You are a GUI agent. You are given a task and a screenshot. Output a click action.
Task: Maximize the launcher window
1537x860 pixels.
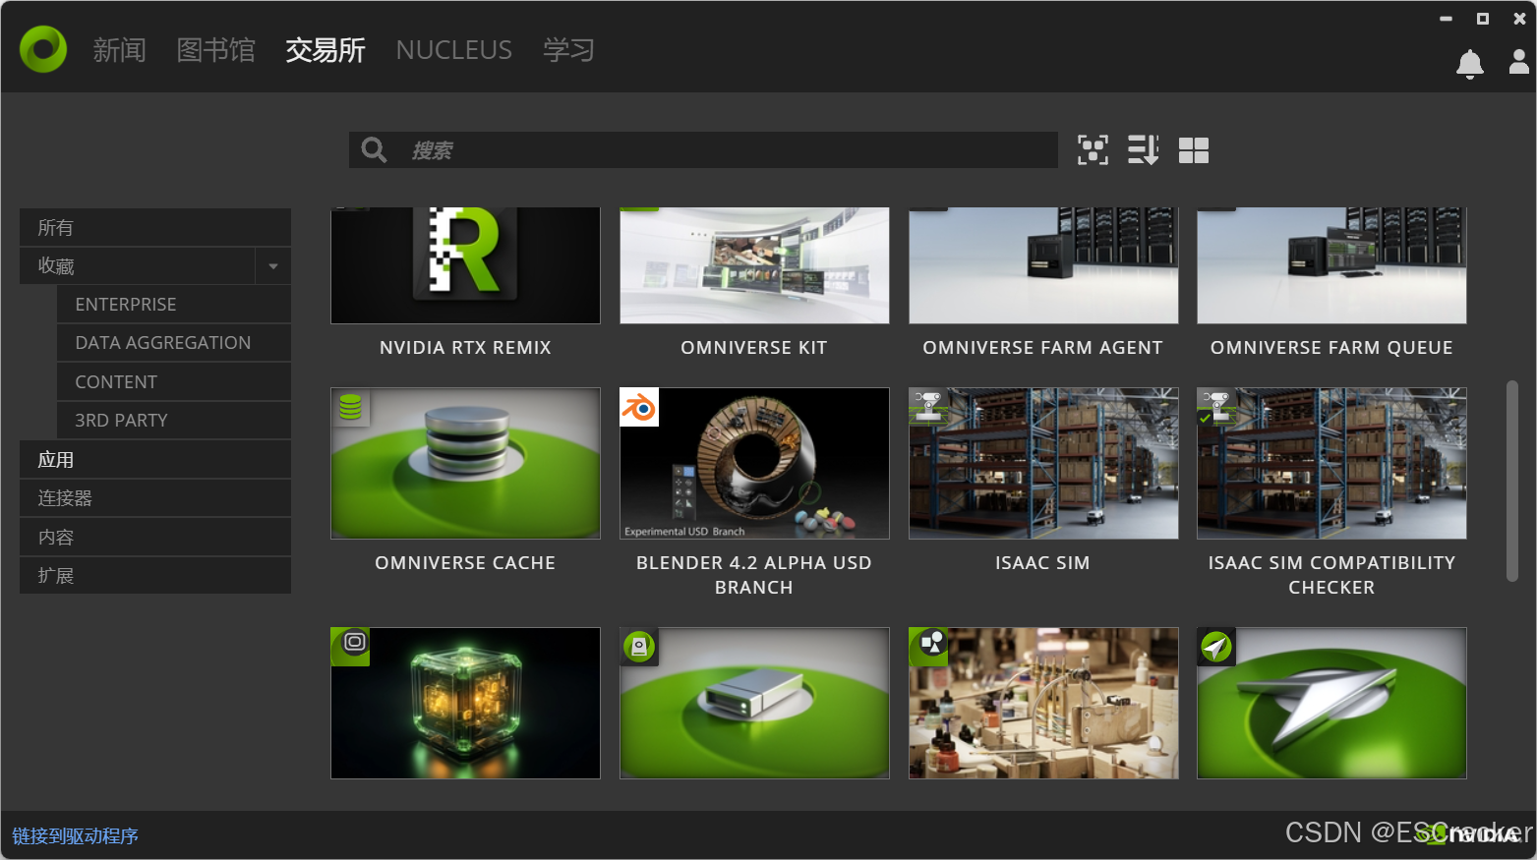point(1483,19)
